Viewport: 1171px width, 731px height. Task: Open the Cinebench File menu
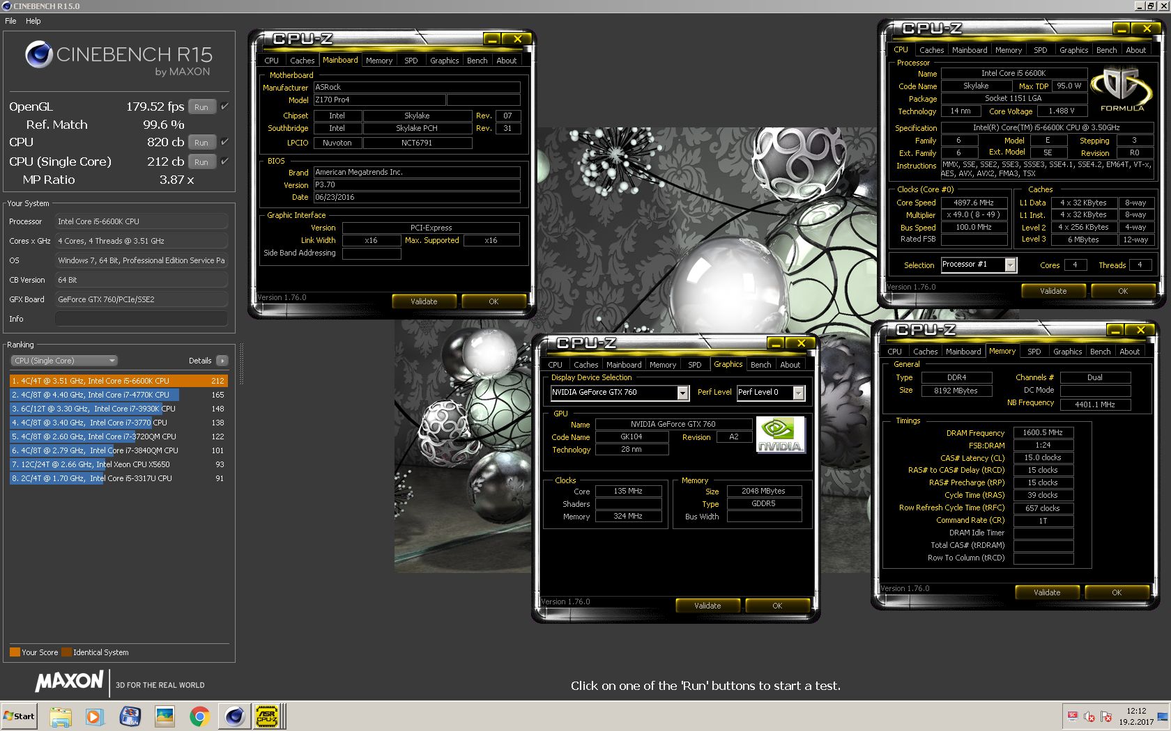point(10,21)
